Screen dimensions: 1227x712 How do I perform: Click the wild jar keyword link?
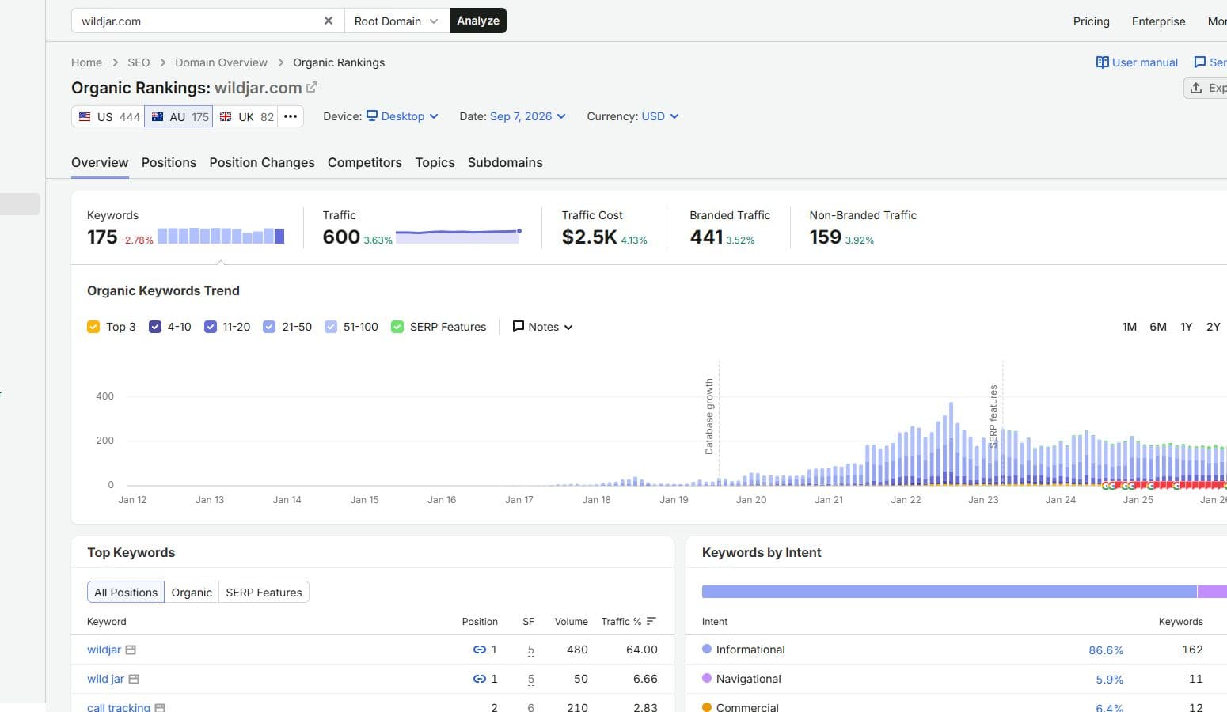pos(105,679)
